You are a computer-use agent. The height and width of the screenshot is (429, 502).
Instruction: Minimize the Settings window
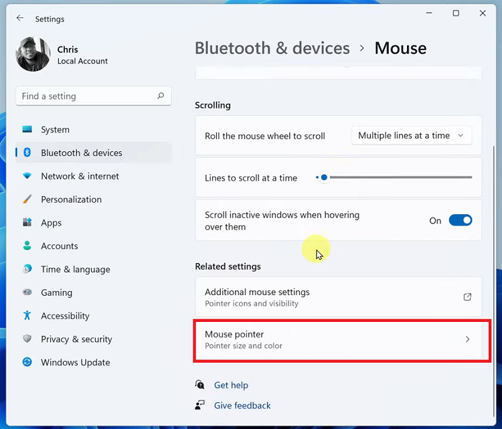pos(429,13)
